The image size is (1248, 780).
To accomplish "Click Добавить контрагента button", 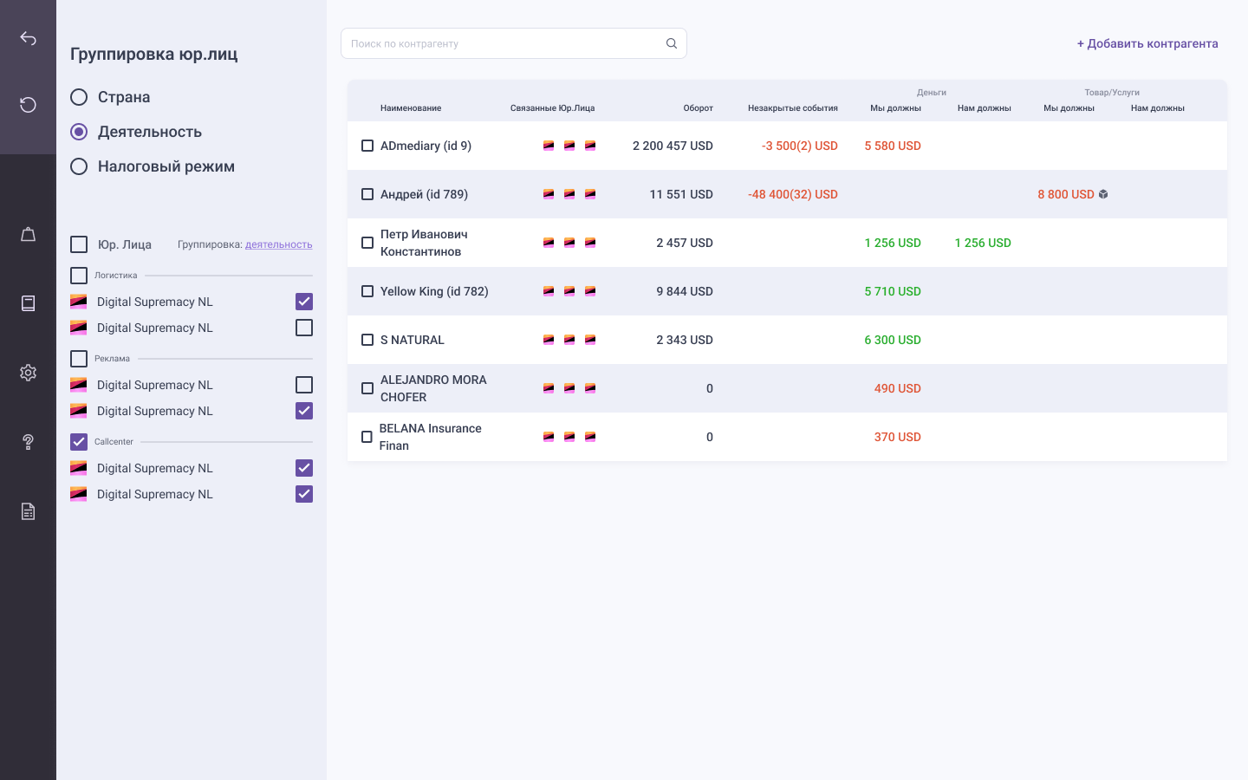I will tap(1147, 43).
